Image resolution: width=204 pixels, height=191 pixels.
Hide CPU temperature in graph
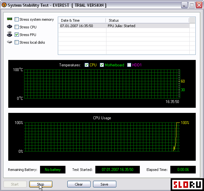pyautogui.click(x=86, y=65)
